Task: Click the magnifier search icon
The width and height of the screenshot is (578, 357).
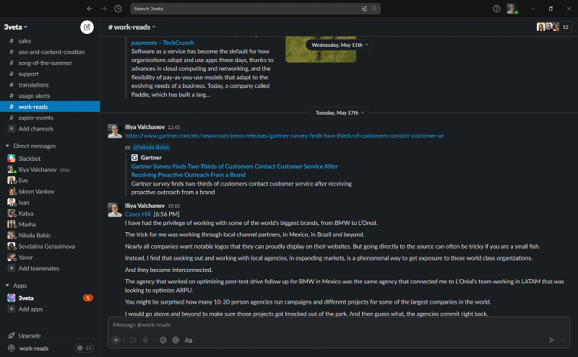Action: 374,9
